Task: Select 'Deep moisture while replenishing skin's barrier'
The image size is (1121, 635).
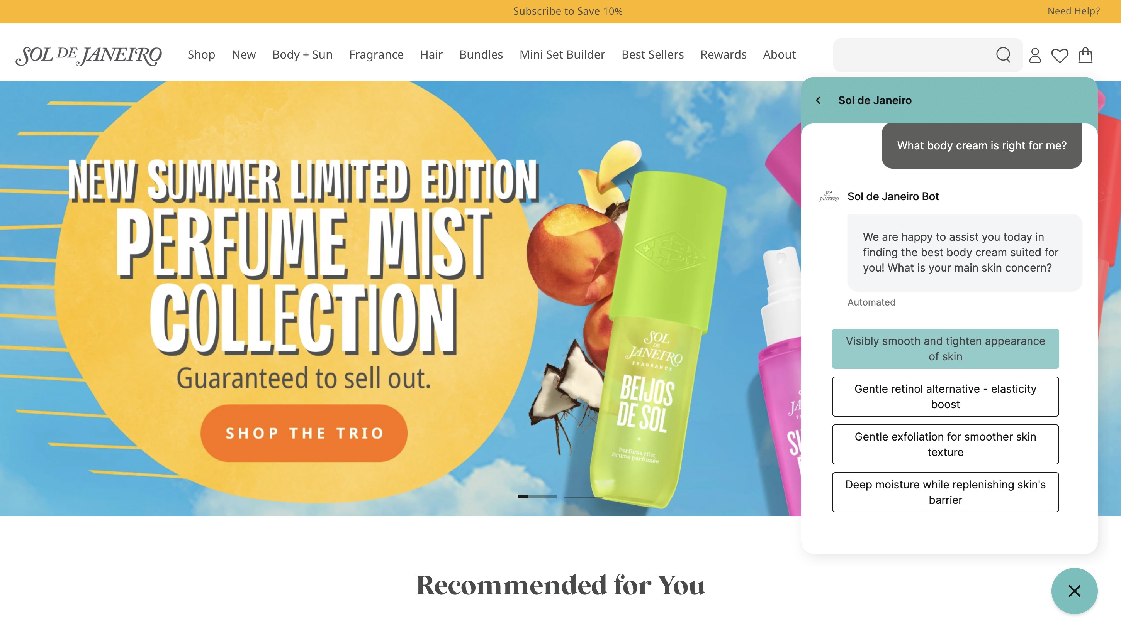Action: pyautogui.click(x=945, y=492)
